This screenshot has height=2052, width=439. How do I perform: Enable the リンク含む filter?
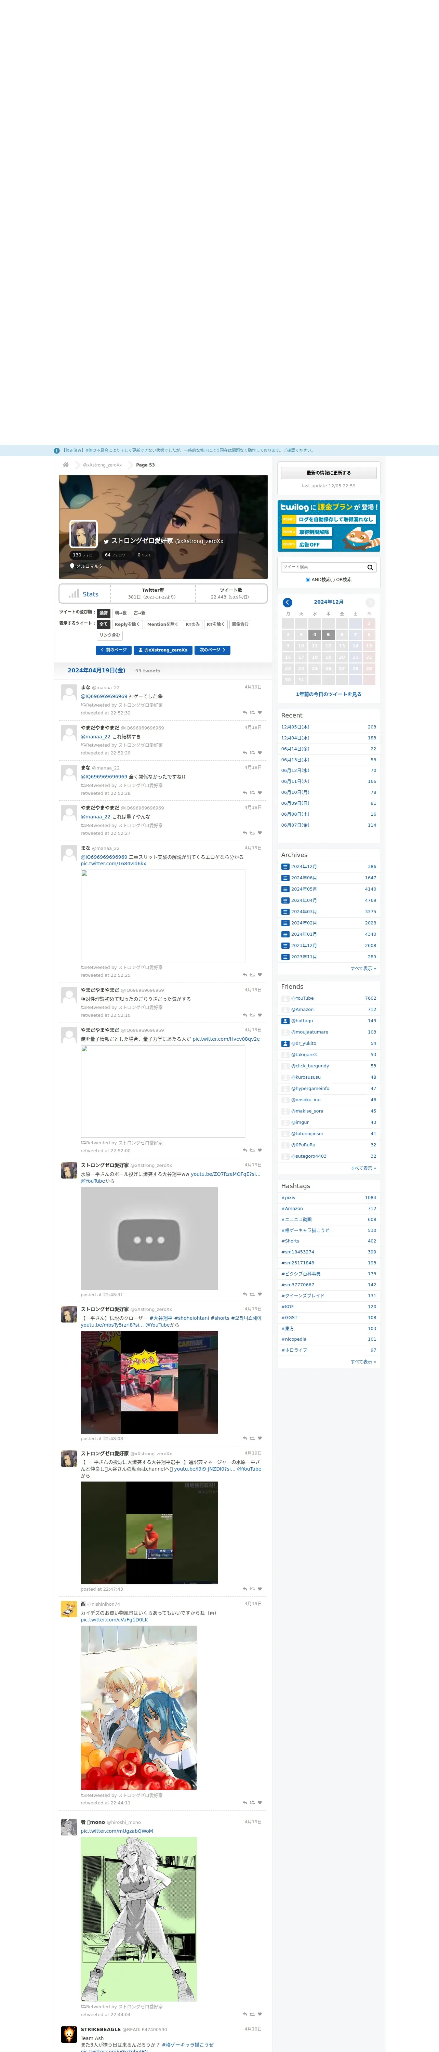click(110, 636)
